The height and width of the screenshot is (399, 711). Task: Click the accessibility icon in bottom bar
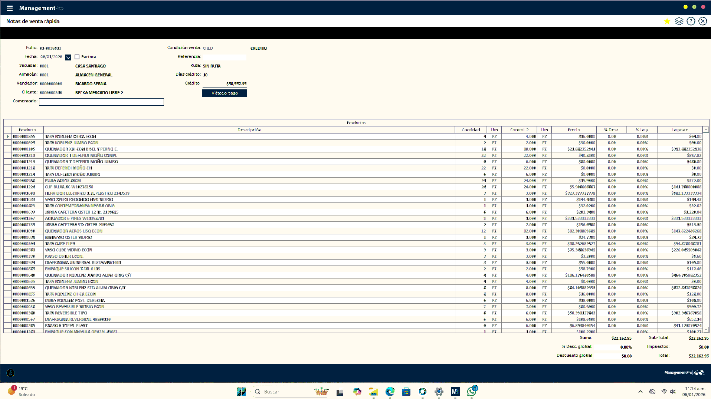pyautogui.click(x=11, y=373)
